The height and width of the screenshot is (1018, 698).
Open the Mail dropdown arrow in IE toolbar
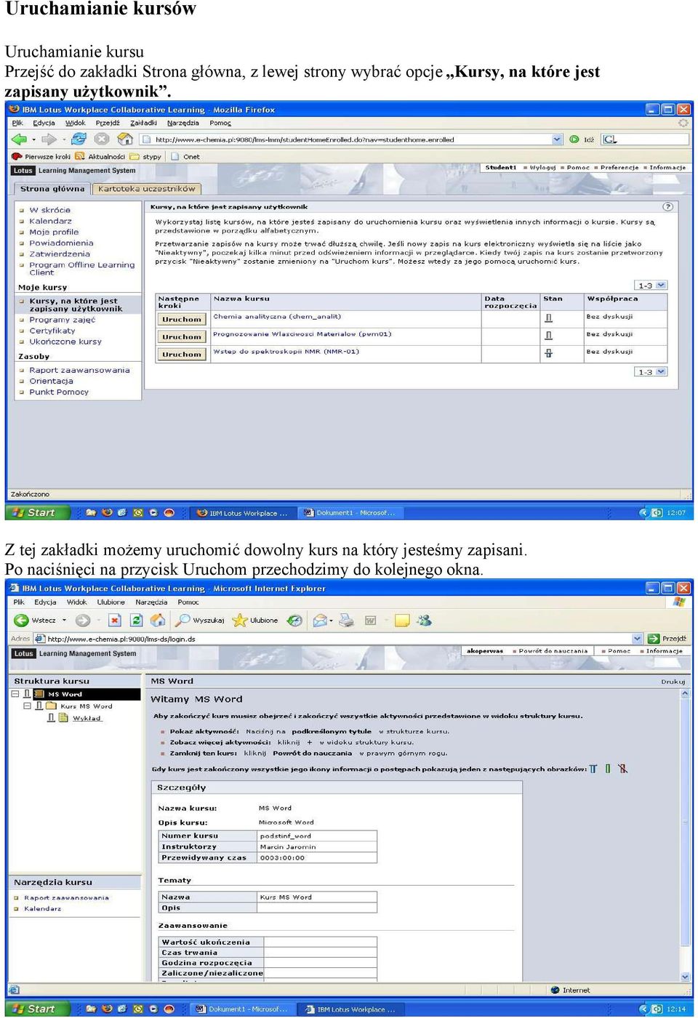[x=331, y=621]
